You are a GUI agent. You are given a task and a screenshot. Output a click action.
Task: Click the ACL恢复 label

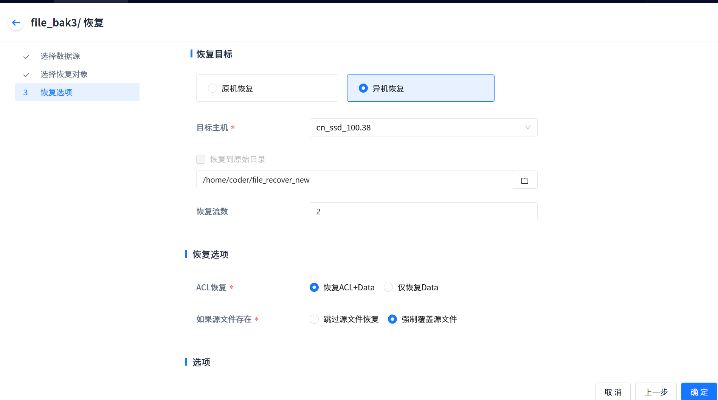(211, 287)
